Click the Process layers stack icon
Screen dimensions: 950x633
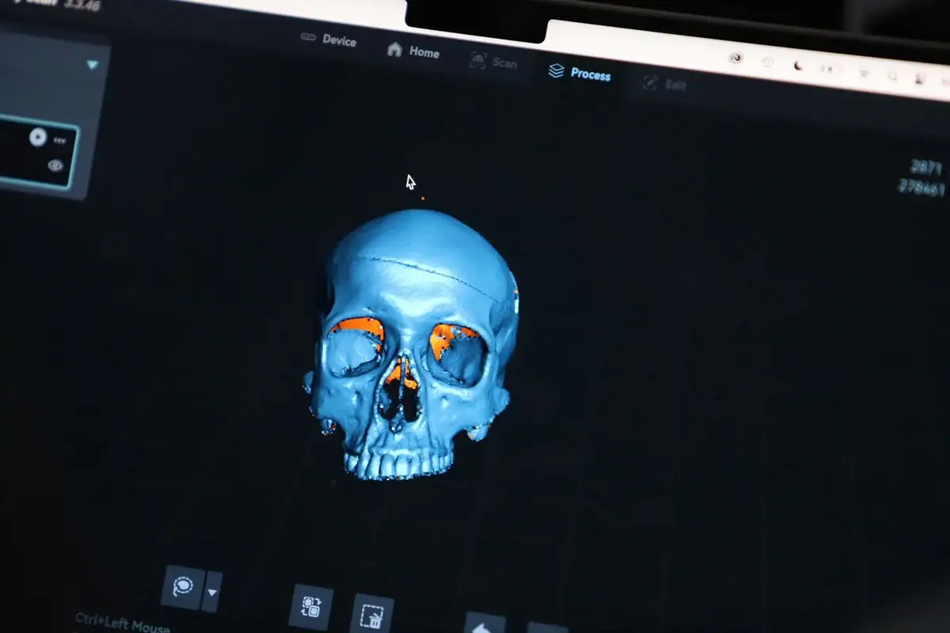tap(557, 71)
